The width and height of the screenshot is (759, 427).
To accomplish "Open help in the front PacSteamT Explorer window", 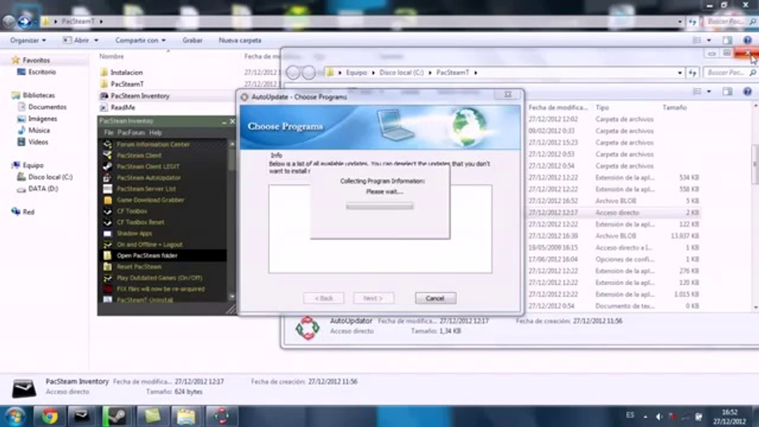I will (748, 91).
